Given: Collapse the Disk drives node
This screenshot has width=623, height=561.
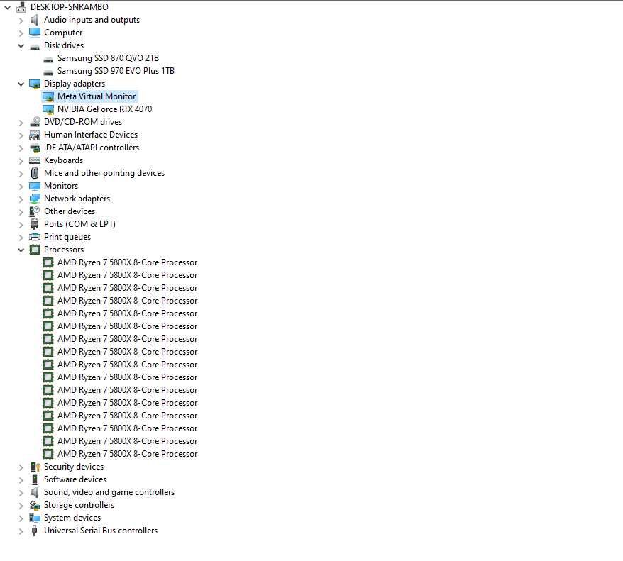Looking at the screenshot, I should pyautogui.click(x=21, y=45).
